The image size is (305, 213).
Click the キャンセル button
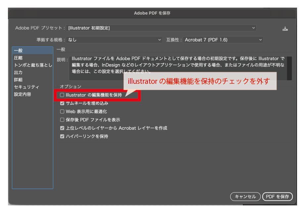[245, 197]
